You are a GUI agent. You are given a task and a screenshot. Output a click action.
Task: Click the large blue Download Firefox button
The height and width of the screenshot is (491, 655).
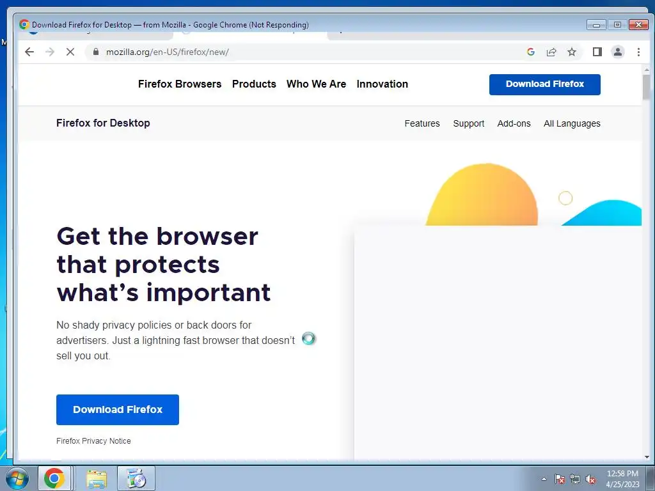pos(118,410)
